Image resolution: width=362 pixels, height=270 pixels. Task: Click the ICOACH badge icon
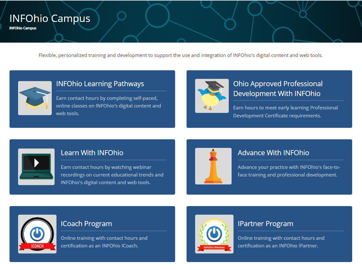click(37, 234)
